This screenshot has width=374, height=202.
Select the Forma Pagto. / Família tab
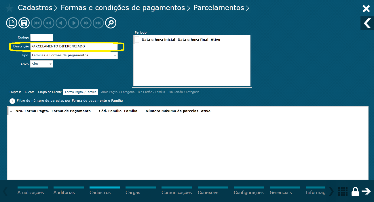tap(81, 92)
